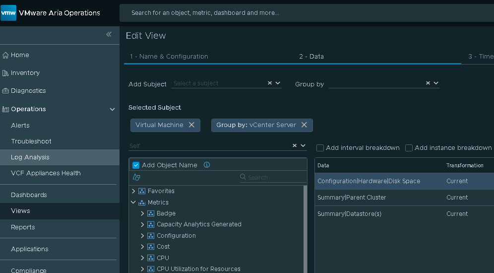This screenshot has height=273, width=494.
Task: Click the Home icon in the sidebar
Action: 6,55
